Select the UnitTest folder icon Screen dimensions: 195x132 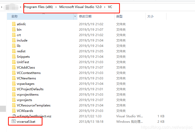tap(14, 62)
